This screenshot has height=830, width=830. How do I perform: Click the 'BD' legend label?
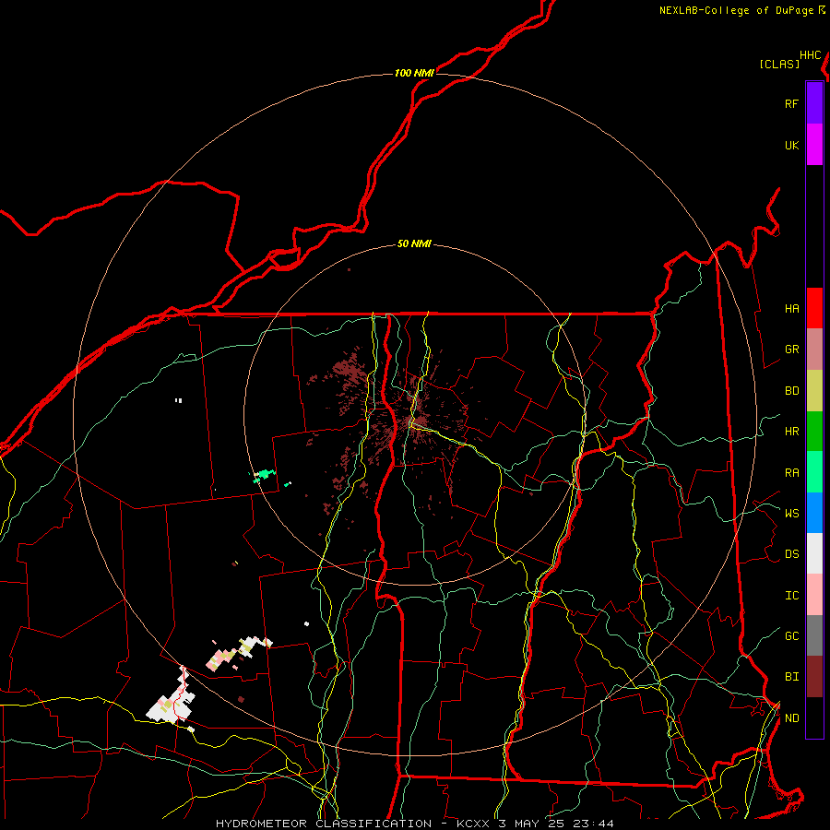click(x=791, y=391)
